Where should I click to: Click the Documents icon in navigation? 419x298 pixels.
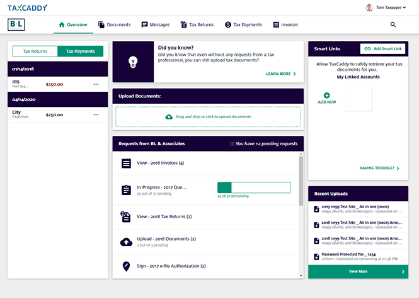pos(101,25)
